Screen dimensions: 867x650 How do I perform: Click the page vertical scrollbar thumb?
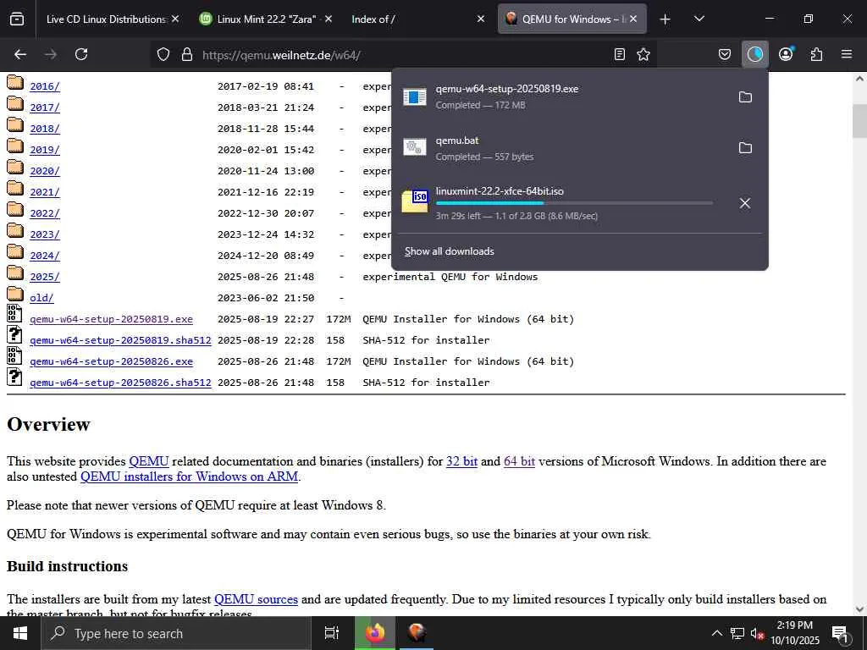point(859,122)
